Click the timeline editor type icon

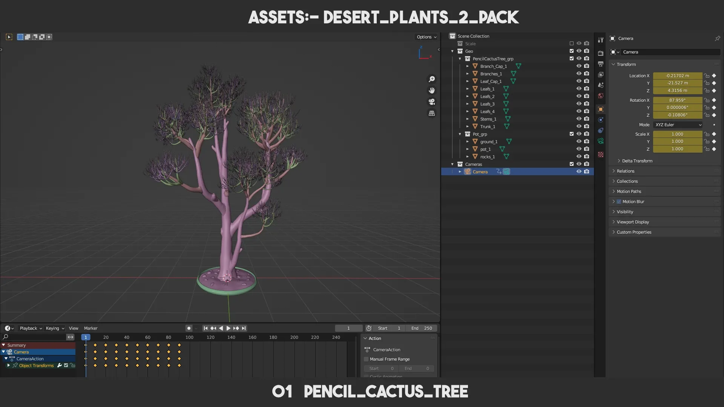pyautogui.click(x=9, y=328)
